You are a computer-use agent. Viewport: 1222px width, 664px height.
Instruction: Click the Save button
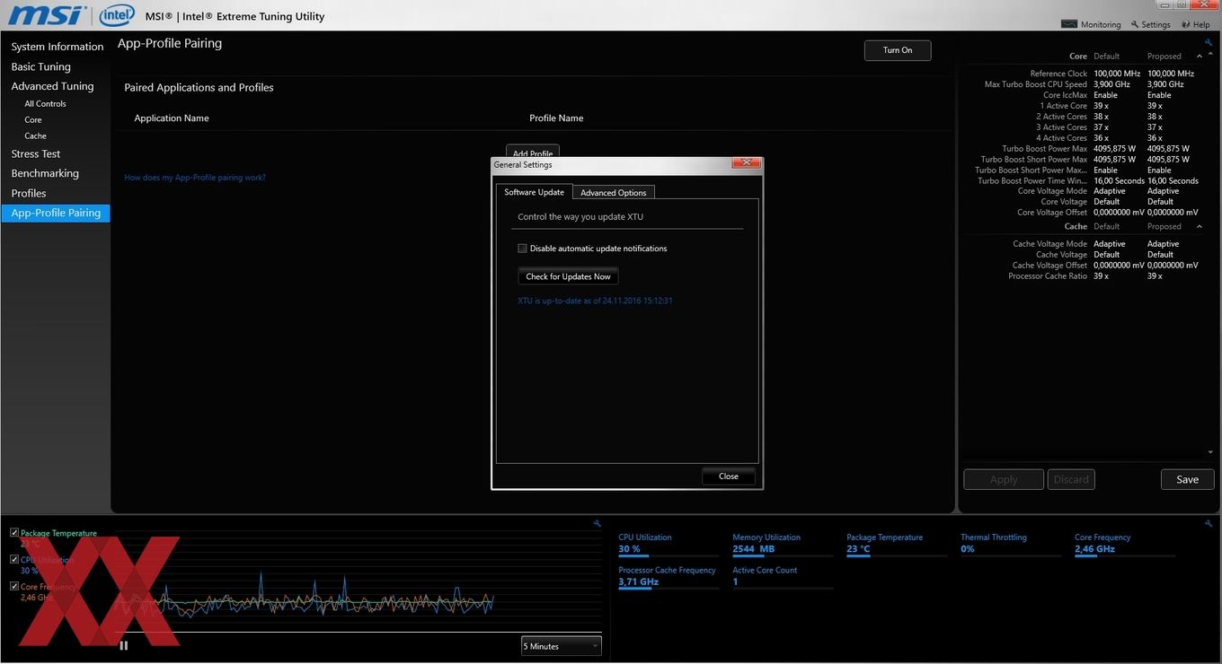(1187, 479)
